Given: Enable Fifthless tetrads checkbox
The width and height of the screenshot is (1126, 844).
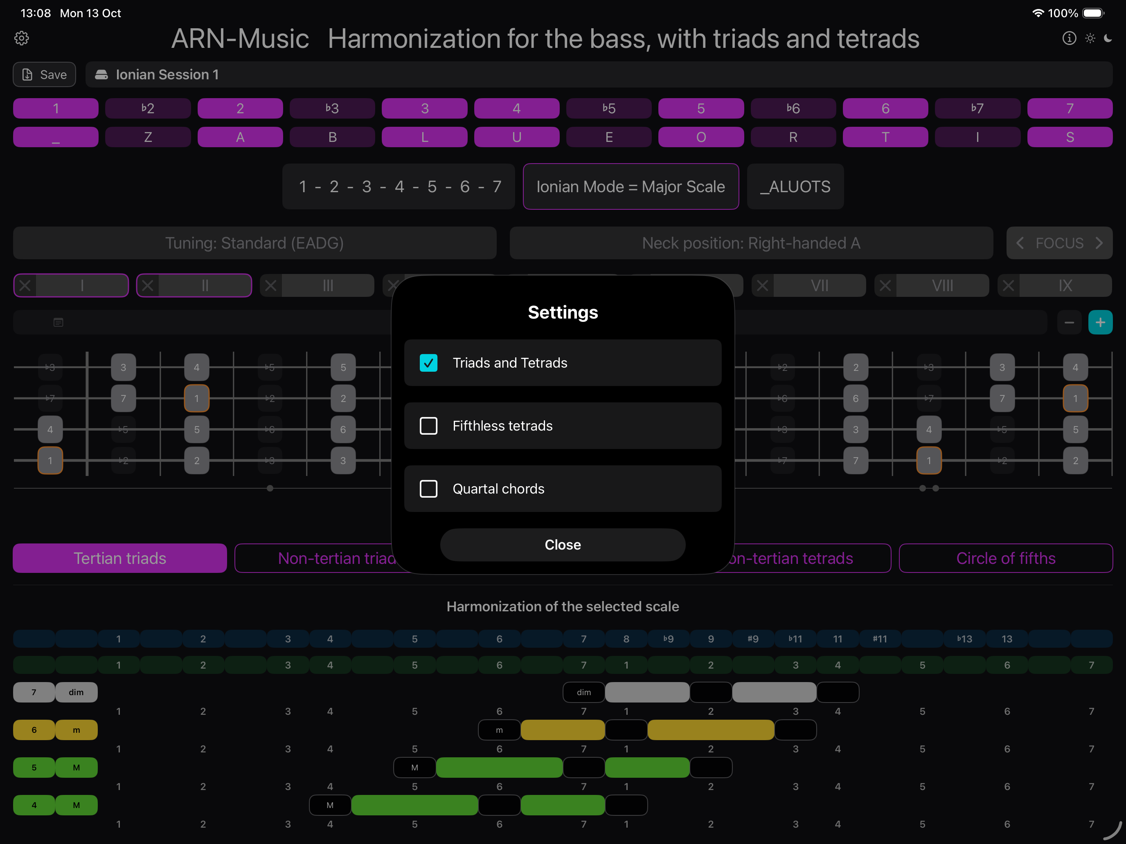Looking at the screenshot, I should tap(429, 426).
